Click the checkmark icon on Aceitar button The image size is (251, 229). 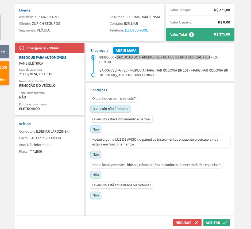click(225, 223)
